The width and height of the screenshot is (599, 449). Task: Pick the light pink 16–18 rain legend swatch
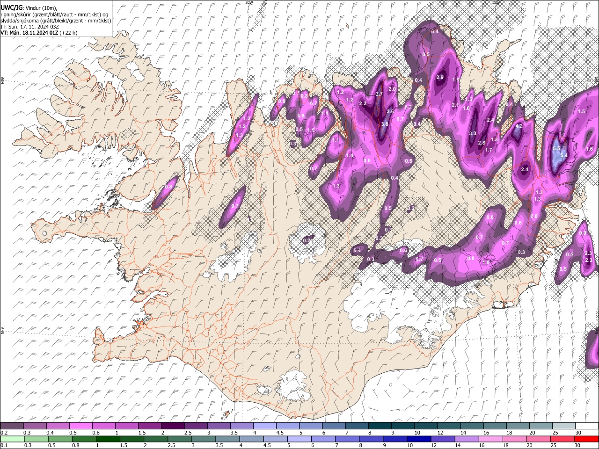(x=491, y=439)
